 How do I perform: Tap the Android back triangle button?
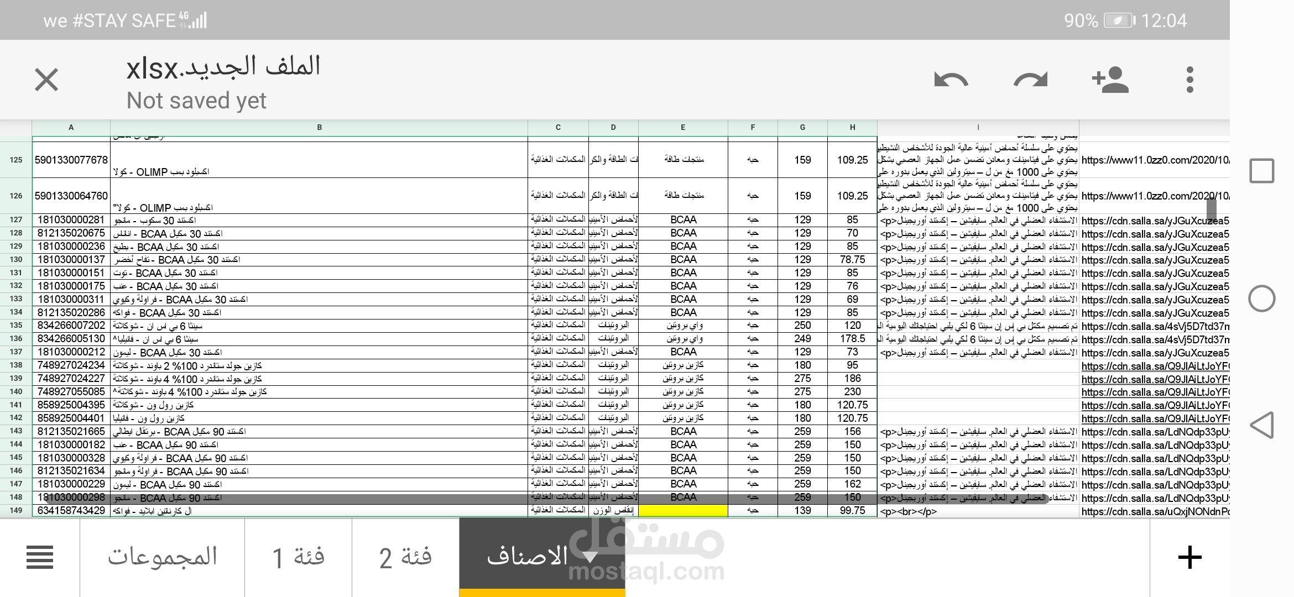[1262, 425]
